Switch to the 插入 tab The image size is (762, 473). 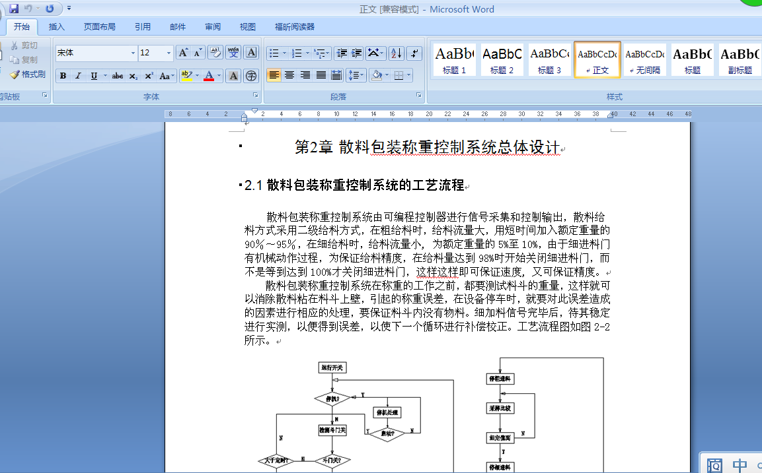tap(56, 26)
